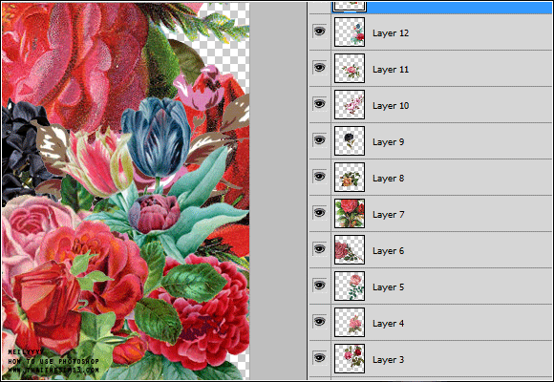This screenshot has height=382, width=554.
Task: Click the Layer 9 black flower thumbnail
Action: [x=350, y=140]
